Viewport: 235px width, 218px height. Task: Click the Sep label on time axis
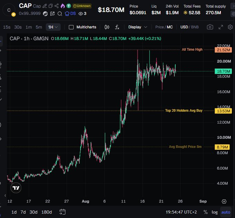[203, 201]
